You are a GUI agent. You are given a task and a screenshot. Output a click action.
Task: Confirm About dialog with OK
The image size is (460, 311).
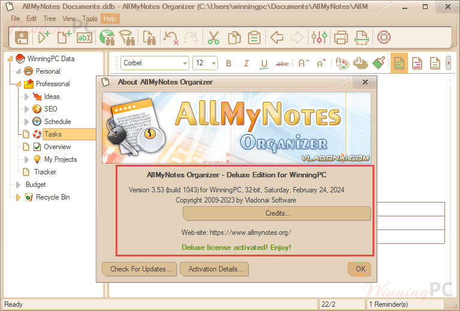point(359,269)
